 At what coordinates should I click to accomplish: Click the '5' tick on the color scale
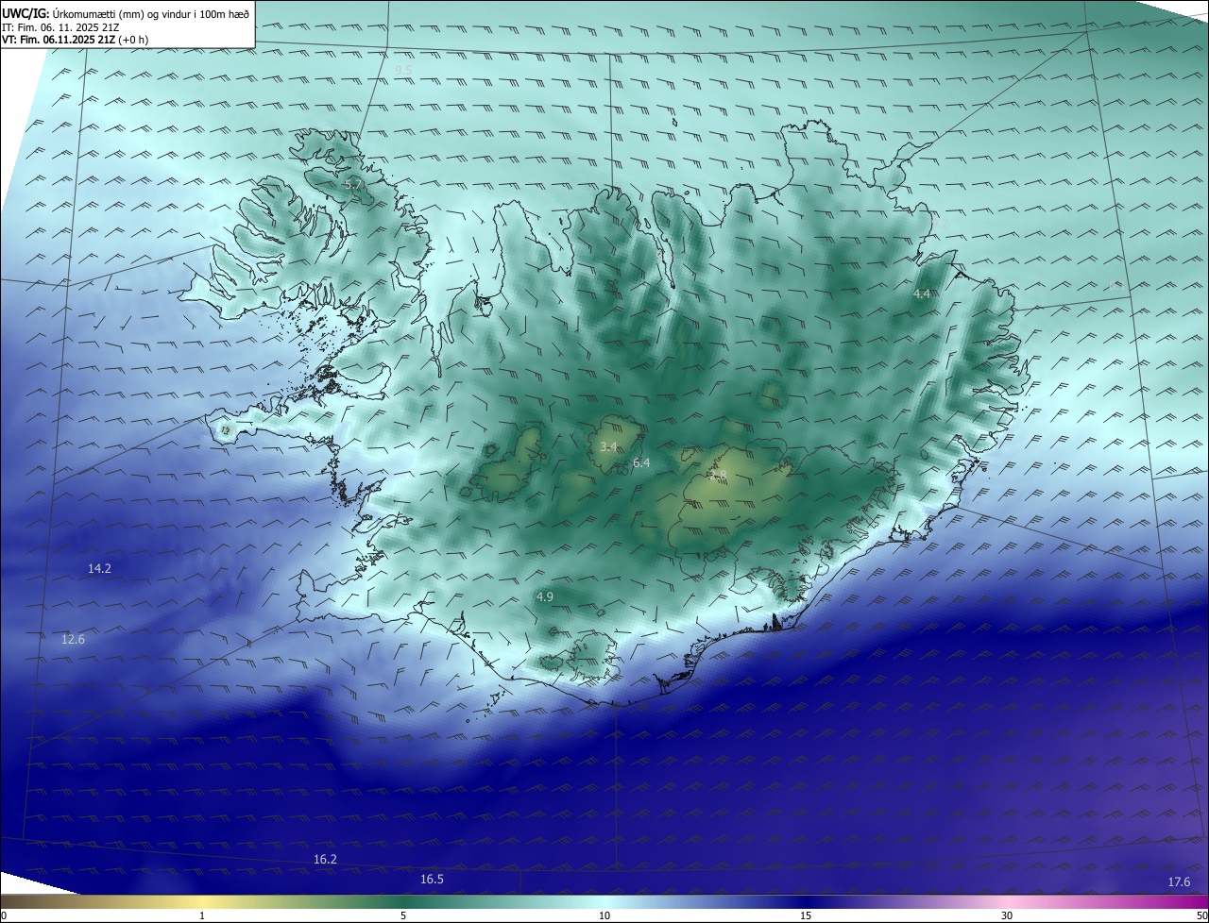tap(403, 915)
